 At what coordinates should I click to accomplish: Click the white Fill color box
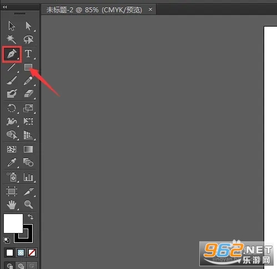click(13, 224)
